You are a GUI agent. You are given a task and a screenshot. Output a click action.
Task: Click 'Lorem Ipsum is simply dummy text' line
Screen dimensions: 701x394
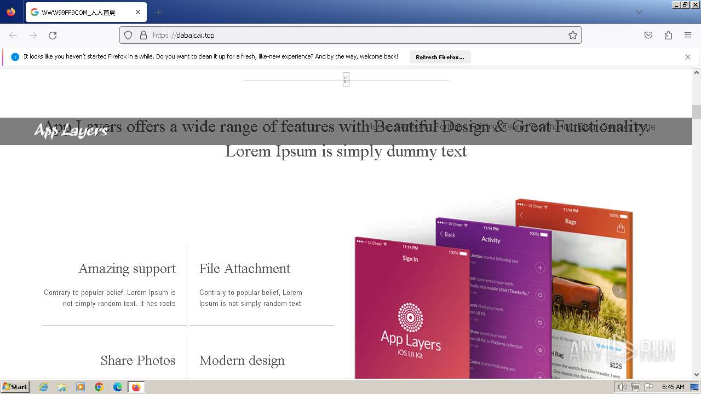pyautogui.click(x=346, y=151)
